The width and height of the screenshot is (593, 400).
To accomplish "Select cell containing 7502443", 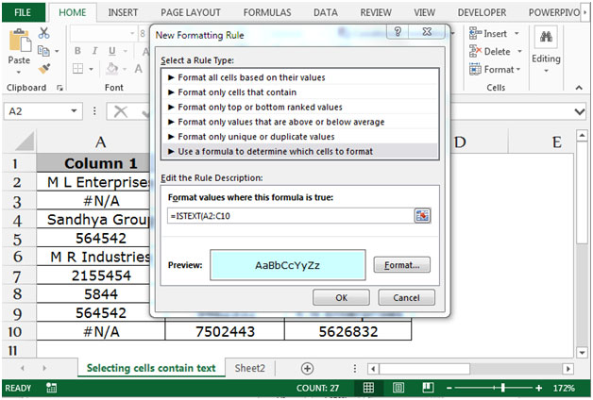I will (225, 331).
